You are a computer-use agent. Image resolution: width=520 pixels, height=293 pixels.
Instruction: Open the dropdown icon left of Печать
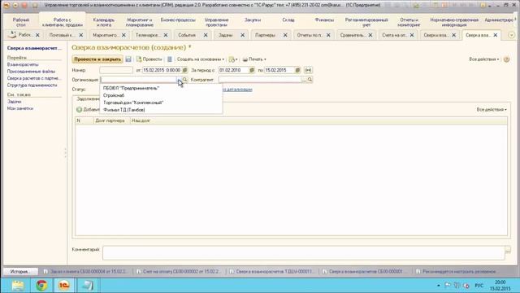[233, 59]
